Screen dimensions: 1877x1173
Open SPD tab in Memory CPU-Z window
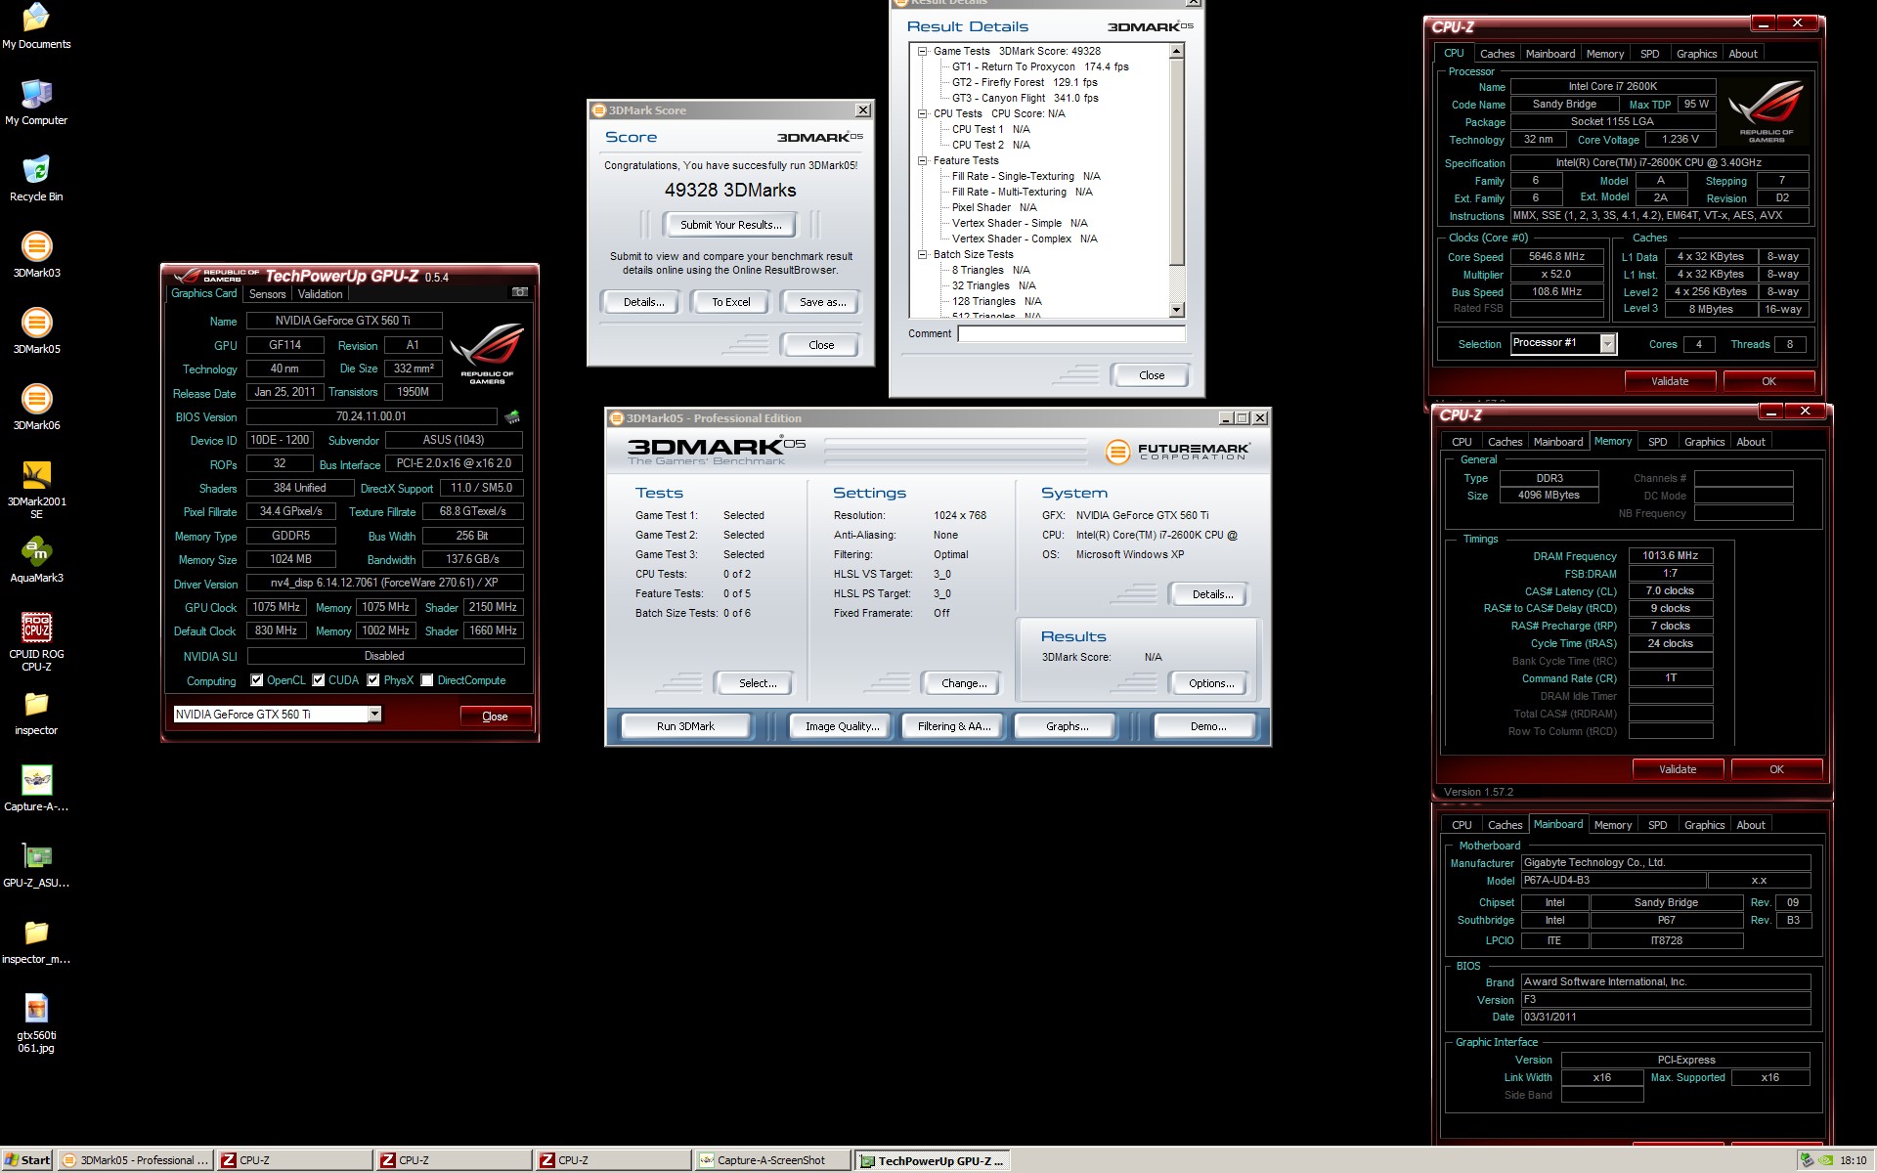[1657, 442]
